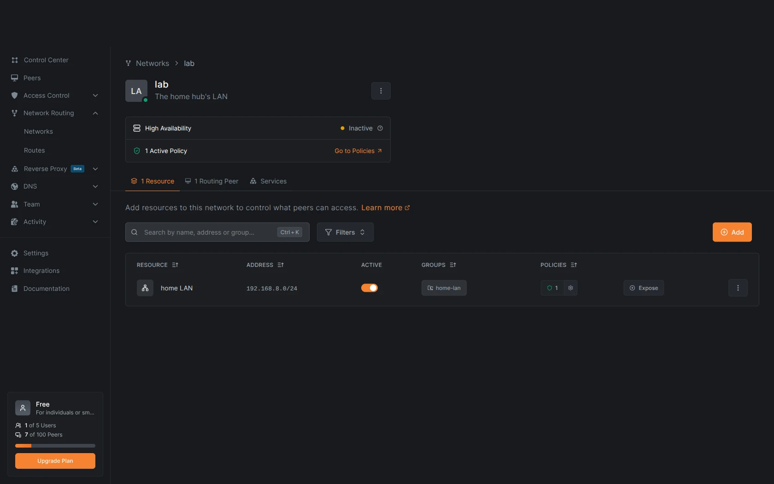Click the 1 policy count badge
The width and height of the screenshot is (774, 484).
pyautogui.click(x=552, y=288)
